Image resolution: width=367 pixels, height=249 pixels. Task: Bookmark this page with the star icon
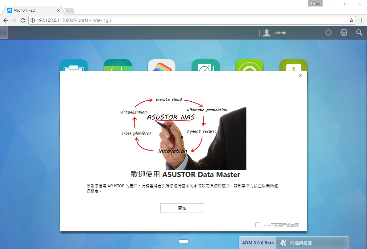pyautogui.click(x=351, y=20)
